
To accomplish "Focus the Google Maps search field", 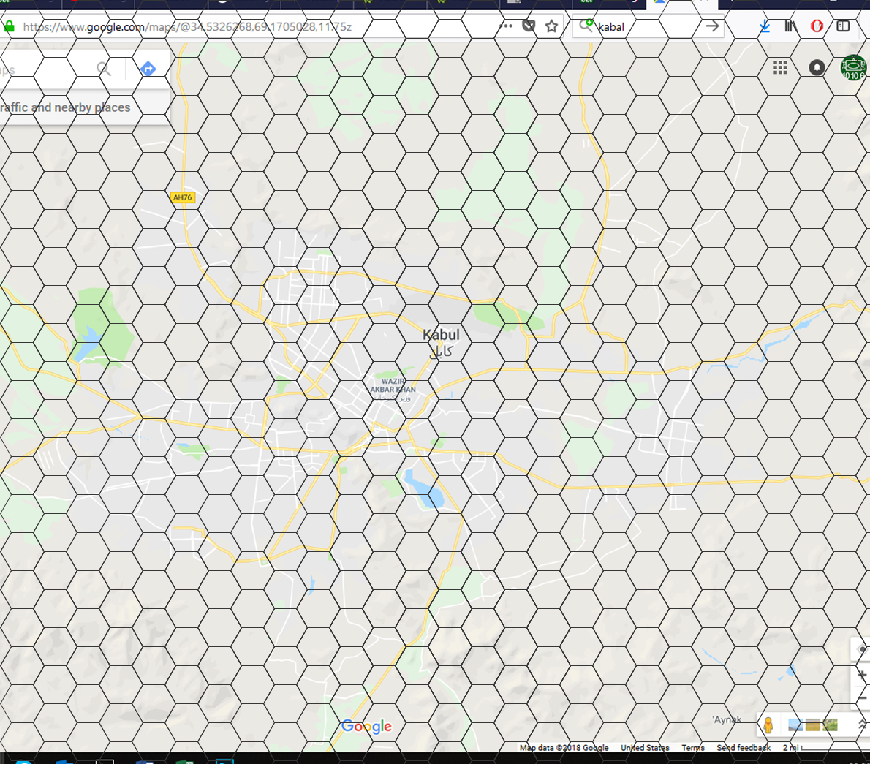I will click(x=46, y=69).
